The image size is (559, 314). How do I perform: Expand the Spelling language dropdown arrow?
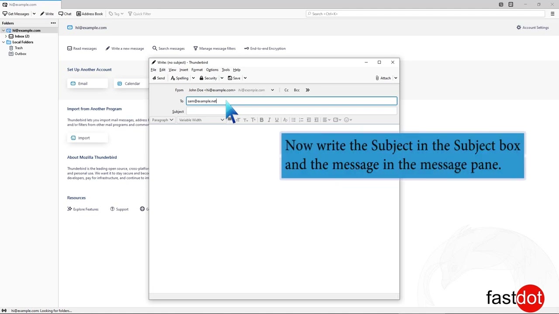[193, 78]
